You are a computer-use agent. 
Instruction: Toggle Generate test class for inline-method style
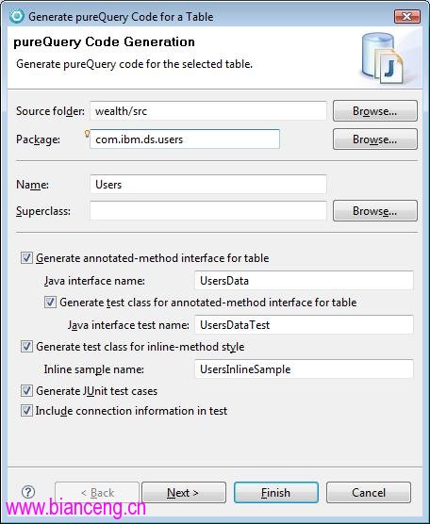point(26,347)
